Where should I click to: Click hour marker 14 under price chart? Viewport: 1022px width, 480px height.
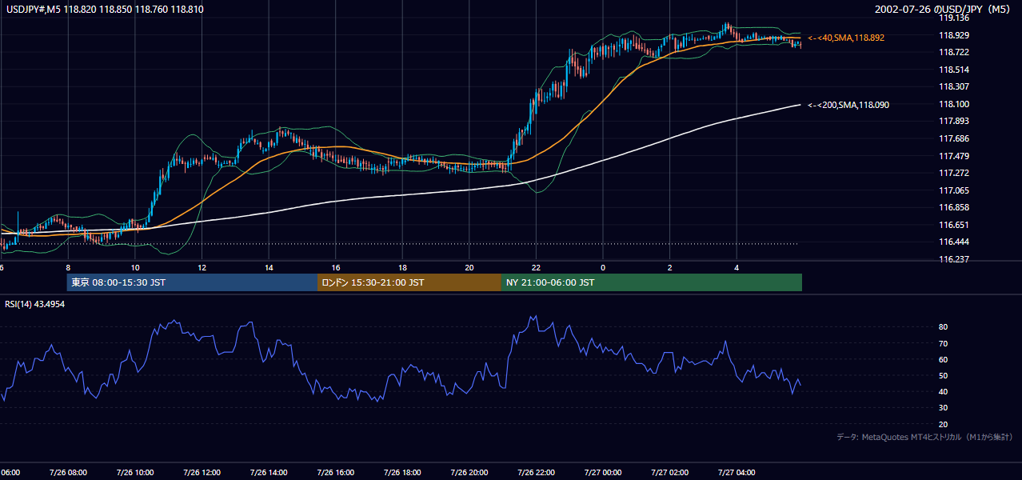click(x=269, y=267)
